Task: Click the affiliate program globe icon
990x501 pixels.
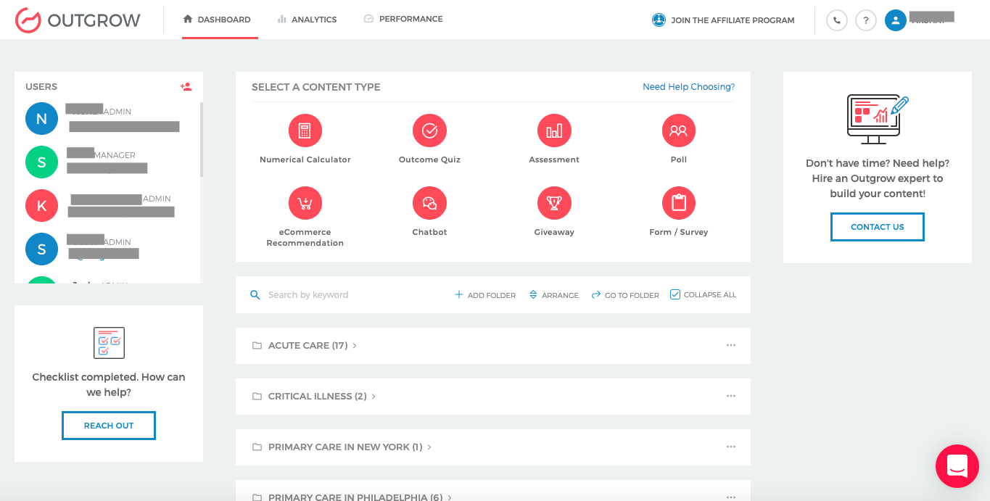Action: click(x=659, y=20)
